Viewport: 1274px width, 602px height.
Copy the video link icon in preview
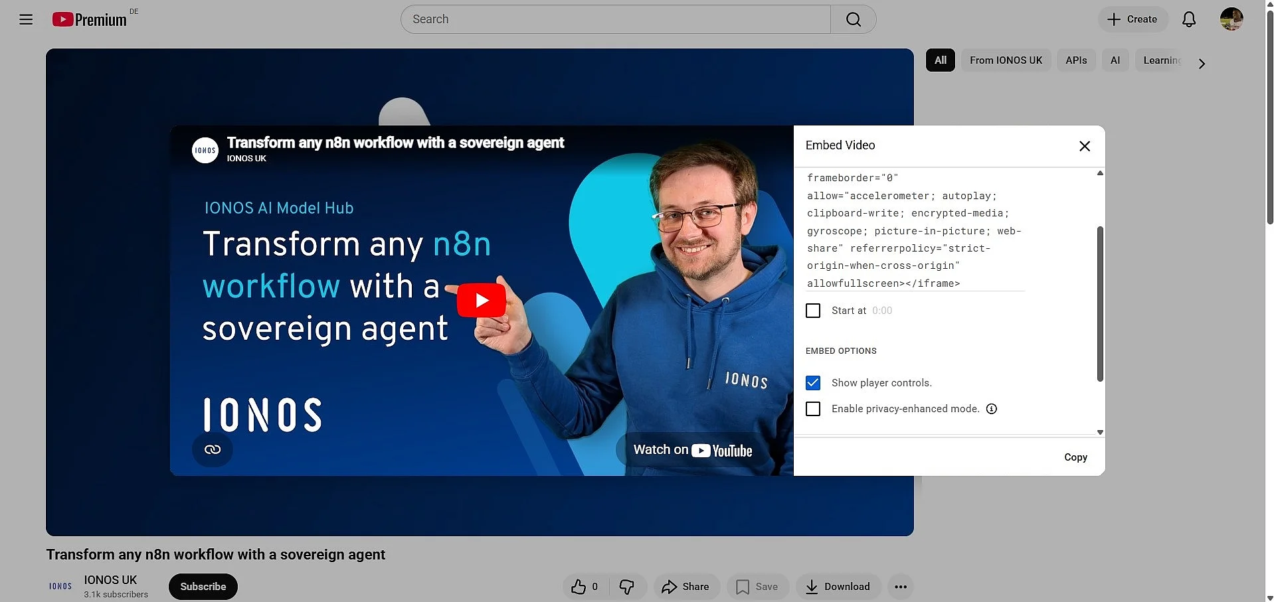[213, 449]
